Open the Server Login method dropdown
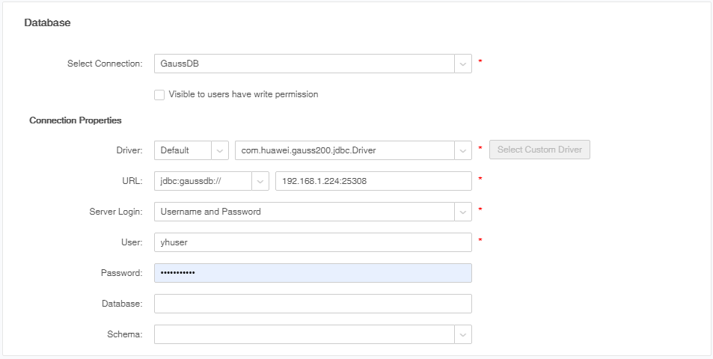This screenshot has height=359, width=713. [x=304, y=212]
